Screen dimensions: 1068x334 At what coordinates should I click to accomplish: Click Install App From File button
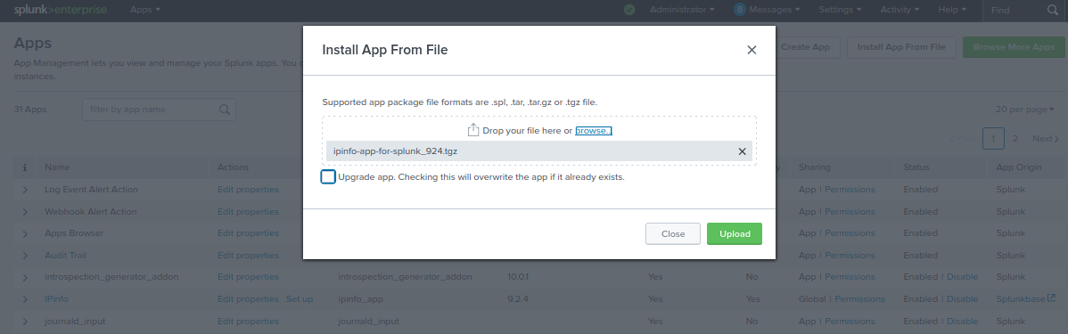(901, 47)
